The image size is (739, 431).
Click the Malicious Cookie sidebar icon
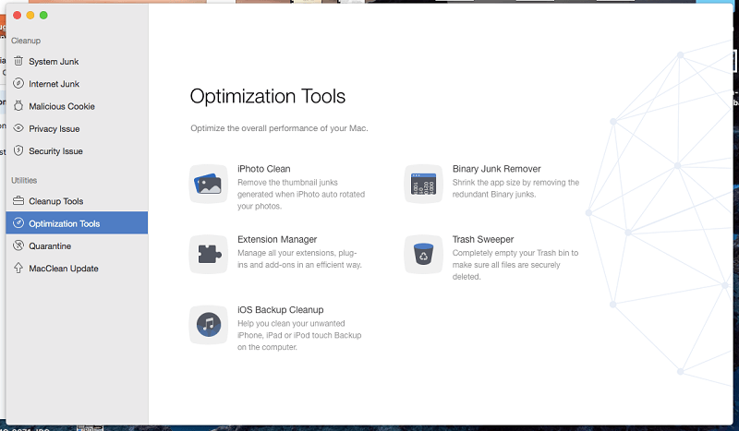click(18, 106)
